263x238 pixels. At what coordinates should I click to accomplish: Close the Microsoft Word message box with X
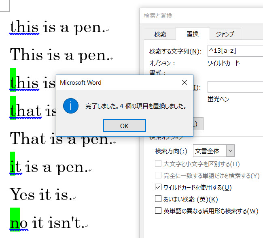tap(185, 82)
